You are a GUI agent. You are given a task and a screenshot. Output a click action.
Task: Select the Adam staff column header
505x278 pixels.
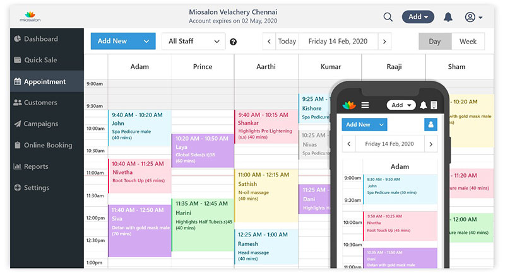140,67
